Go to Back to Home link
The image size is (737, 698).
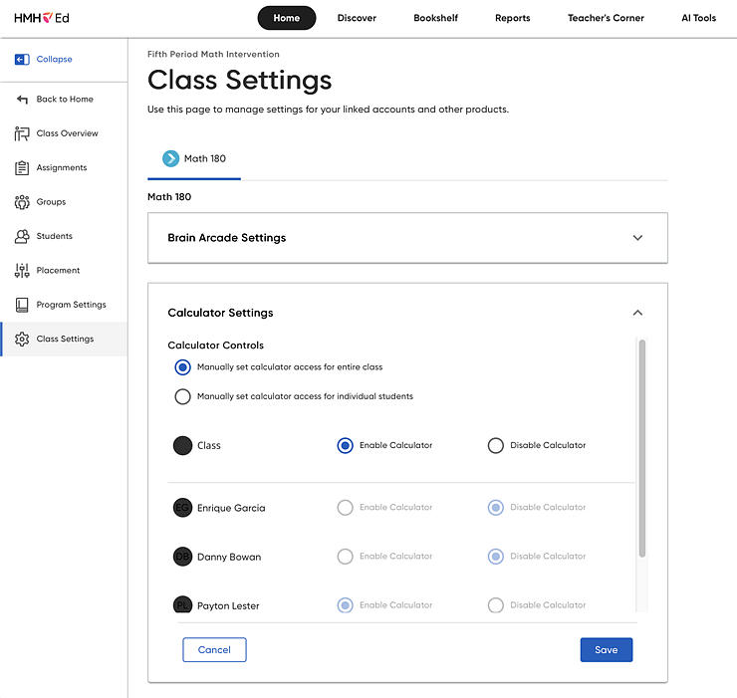tap(65, 100)
